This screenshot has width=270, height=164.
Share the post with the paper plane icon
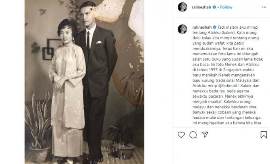coord(205,135)
